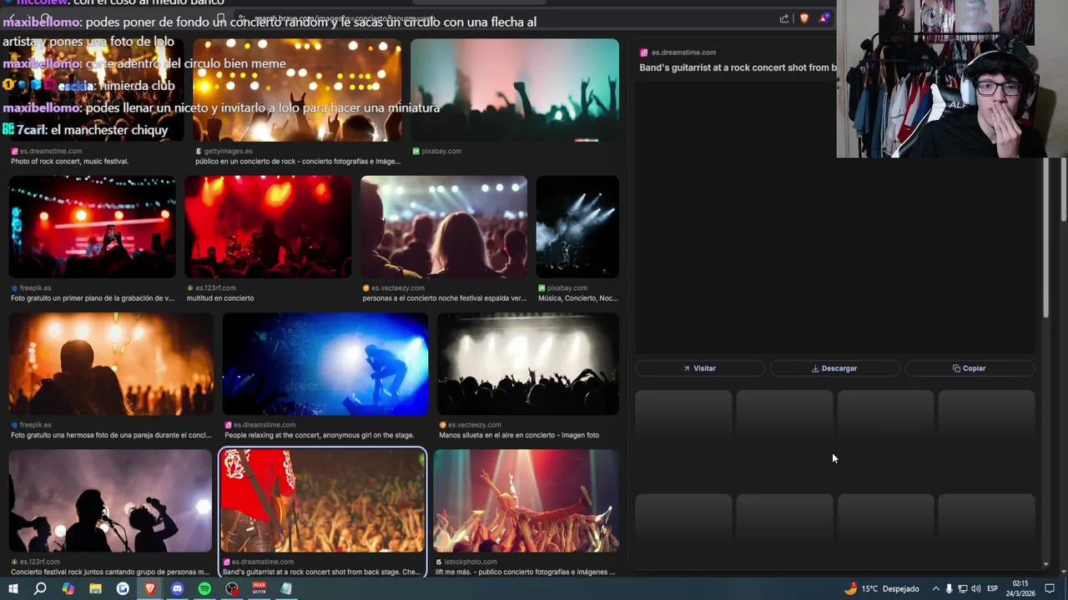The height and width of the screenshot is (600, 1068).
Task: Click the share page icon in the address bar
Action: (784, 18)
